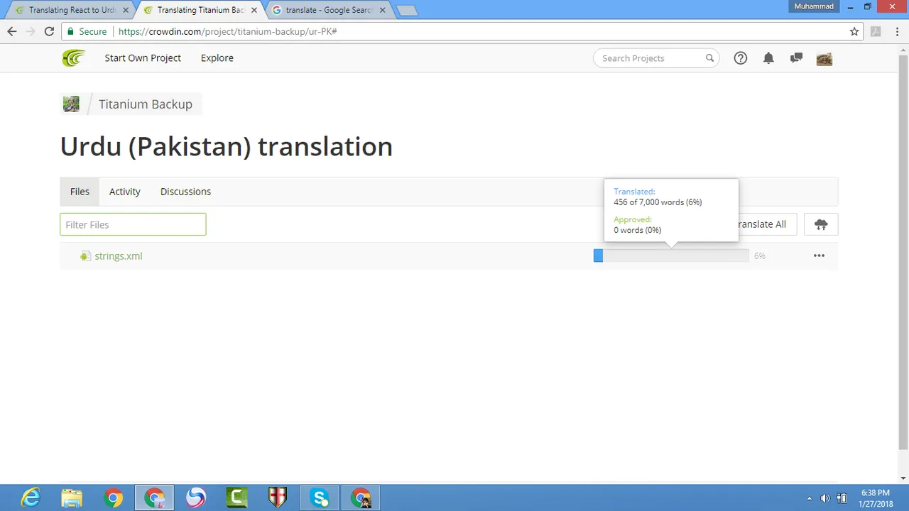Click the taskbar volume speaker icon
Screen dimensions: 909x511
coord(825,498)
